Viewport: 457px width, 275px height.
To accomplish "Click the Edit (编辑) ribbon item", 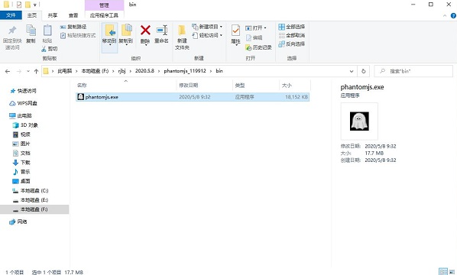I will 254,38.
